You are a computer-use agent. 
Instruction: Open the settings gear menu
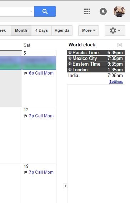click(115, 31)
